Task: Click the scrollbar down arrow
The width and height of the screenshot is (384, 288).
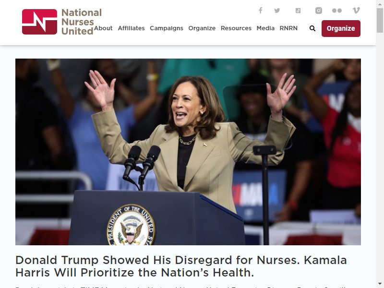Action: 380,285
